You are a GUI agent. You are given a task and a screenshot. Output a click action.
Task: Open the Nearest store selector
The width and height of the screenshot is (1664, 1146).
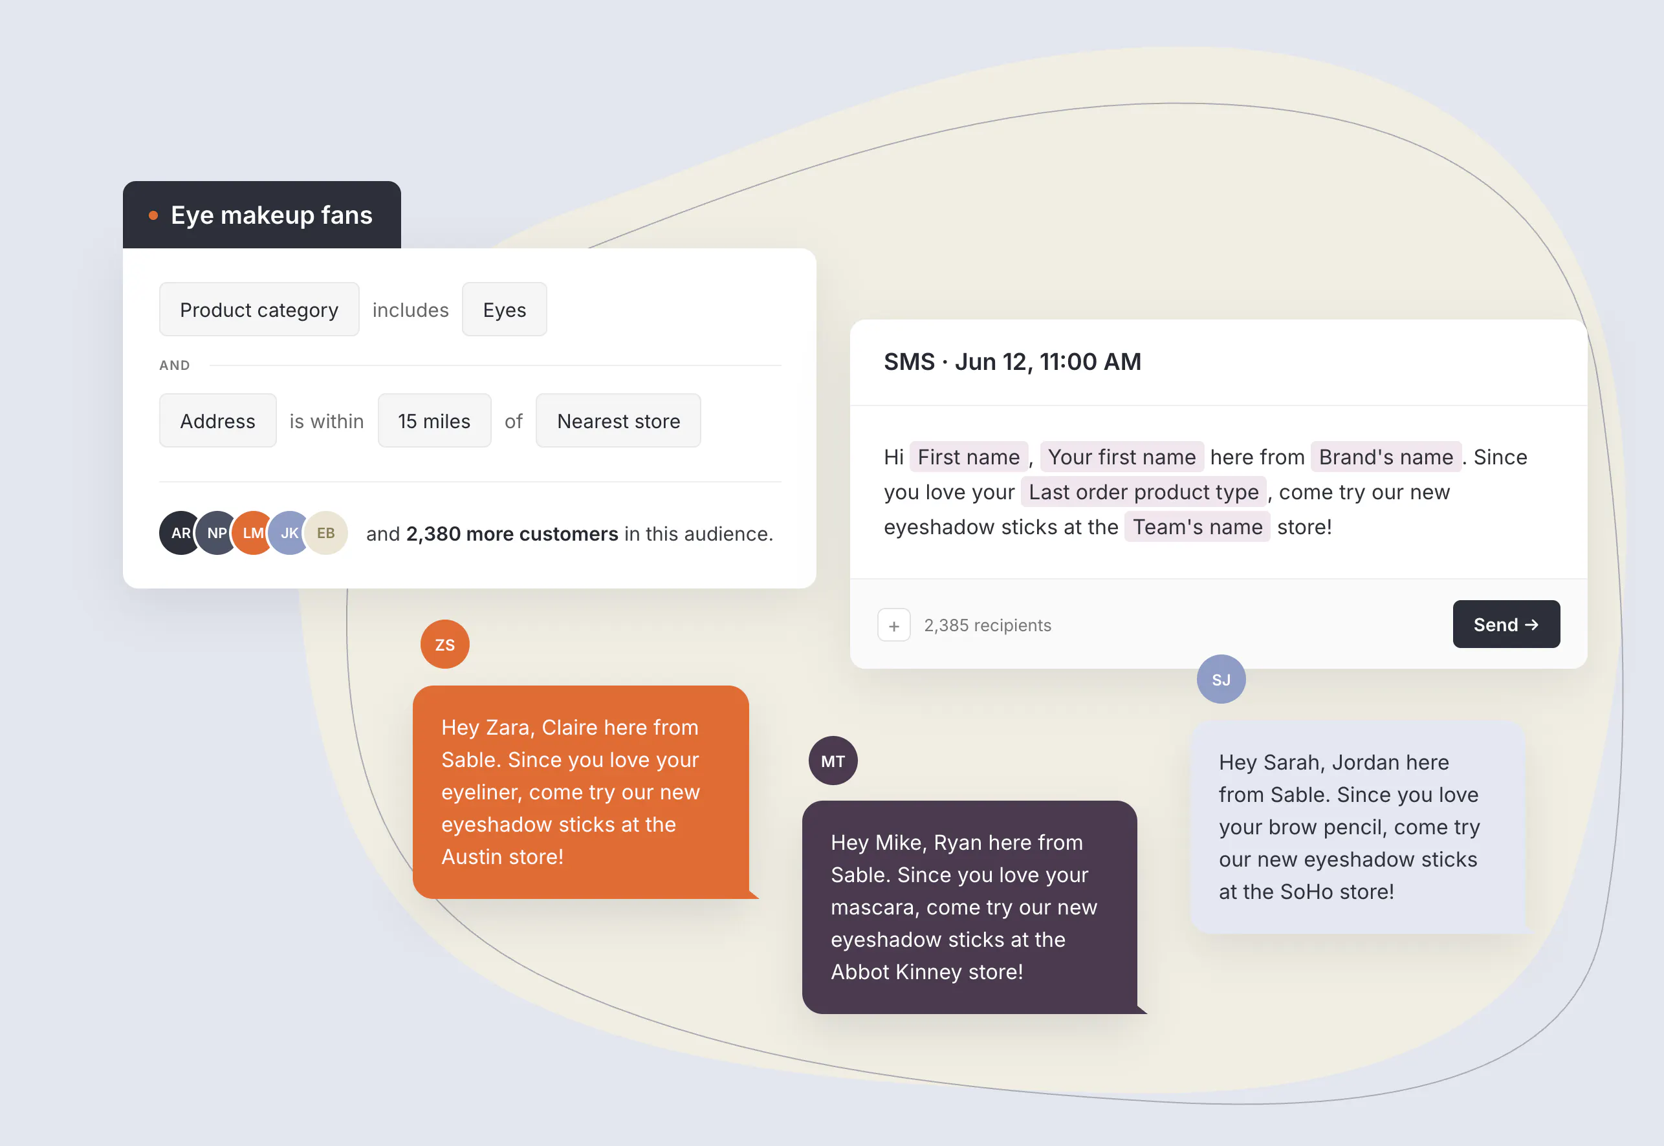[619, 421]
